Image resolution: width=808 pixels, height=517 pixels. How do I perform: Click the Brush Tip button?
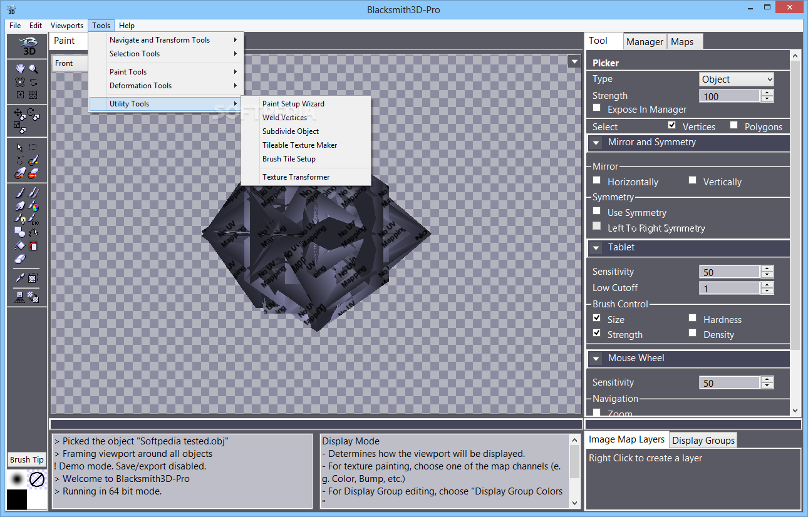27,459
